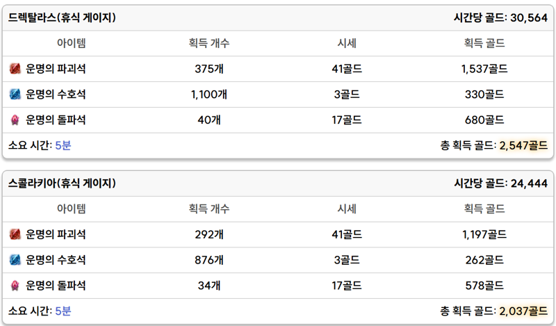
Task: Click the pink 운명의 돌파석 icon in 드렉탈라스 table
Action: (x=15, y=120)
